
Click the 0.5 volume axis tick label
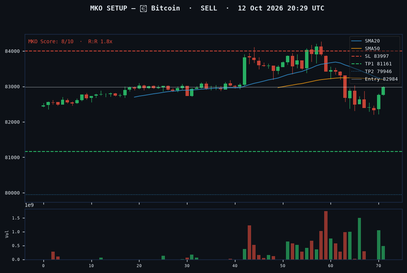16,246
